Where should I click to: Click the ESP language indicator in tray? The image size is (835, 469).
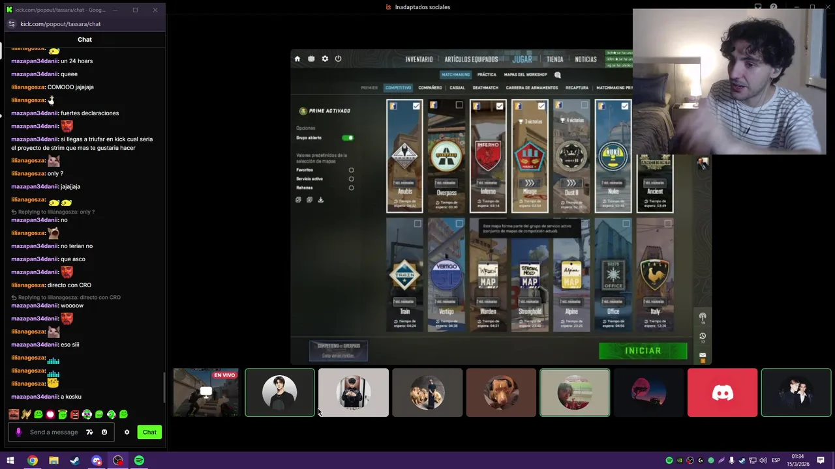coord(776,461)
